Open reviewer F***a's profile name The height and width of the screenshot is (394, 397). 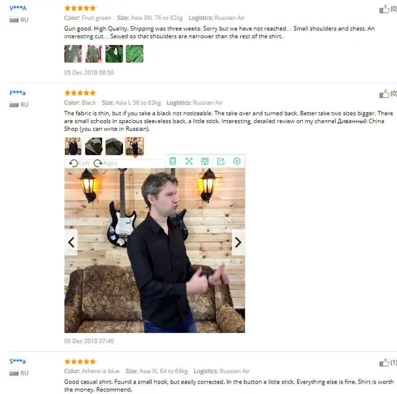(x=17, y=93)
